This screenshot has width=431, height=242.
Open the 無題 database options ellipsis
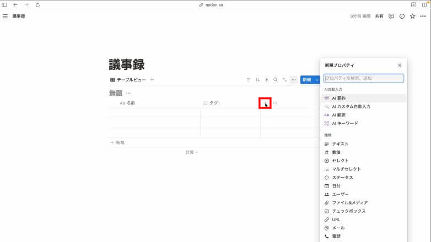[x=128, y=94]
